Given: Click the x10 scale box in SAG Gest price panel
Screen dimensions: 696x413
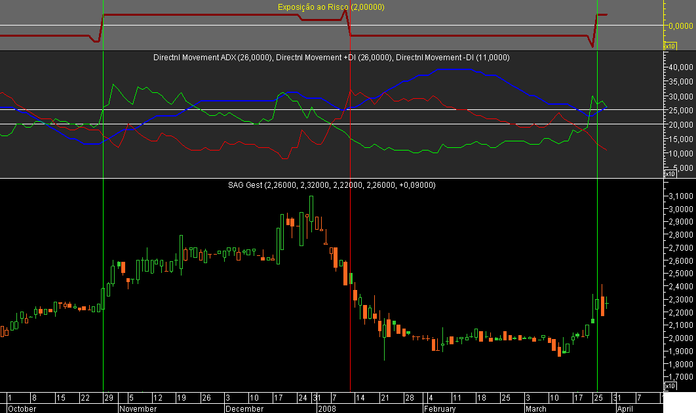Looking at the screenshot, I should point(669,386).
